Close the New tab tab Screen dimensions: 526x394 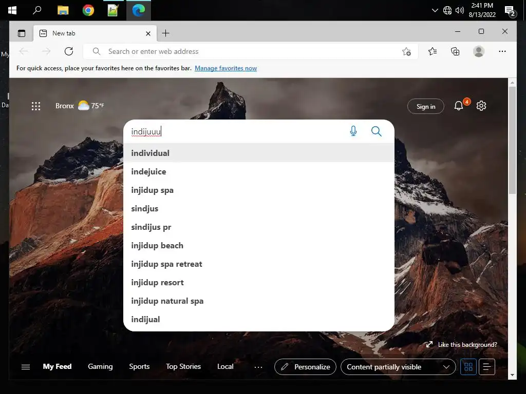click(148, 33)
